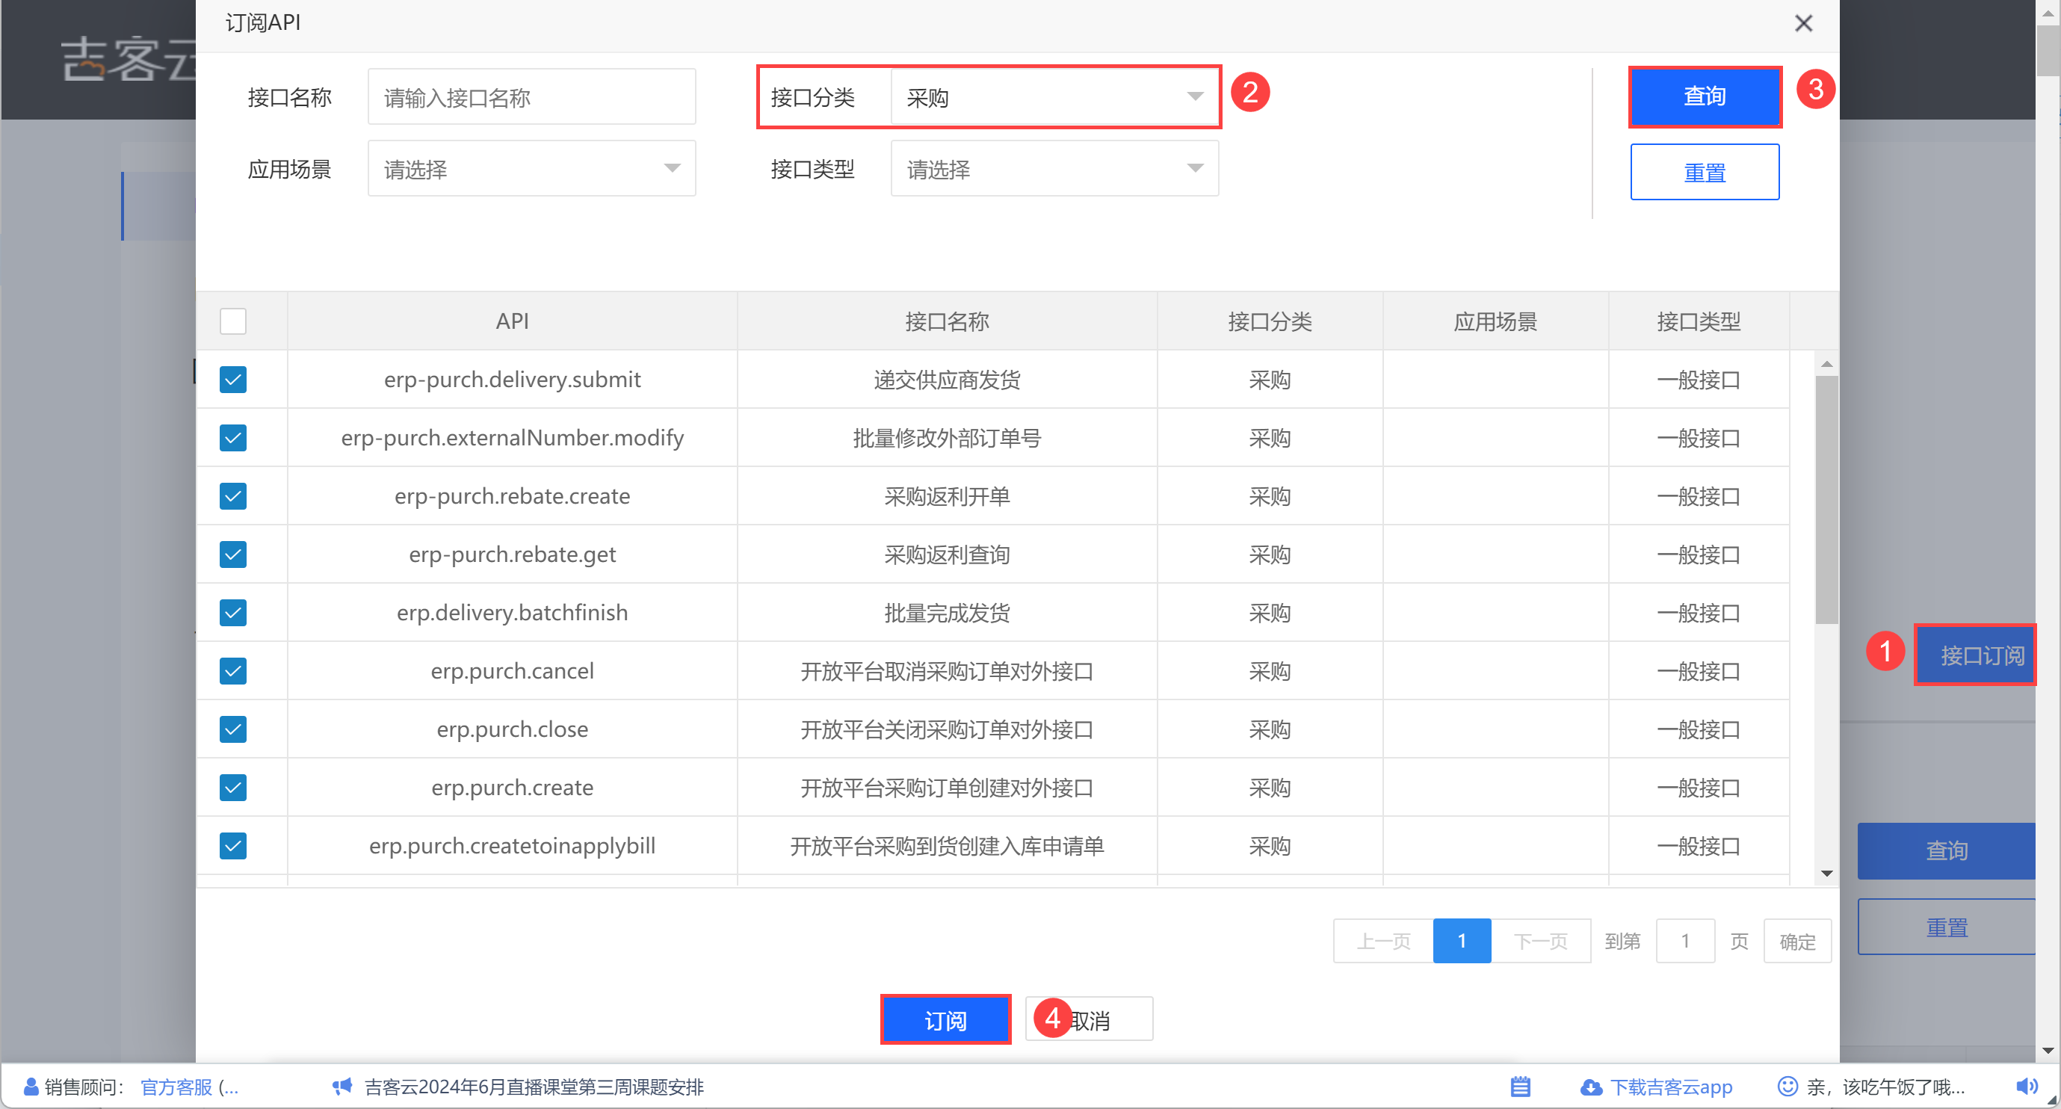Expand the 应用场景 dropdown

click(x=531, y=169)
